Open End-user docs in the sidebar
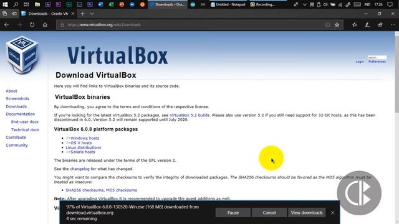This screenshot has height=224, width=399. coord(25,122)
